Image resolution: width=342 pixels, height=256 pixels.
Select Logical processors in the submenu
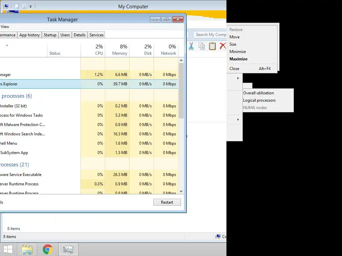[x=268, y=100]
